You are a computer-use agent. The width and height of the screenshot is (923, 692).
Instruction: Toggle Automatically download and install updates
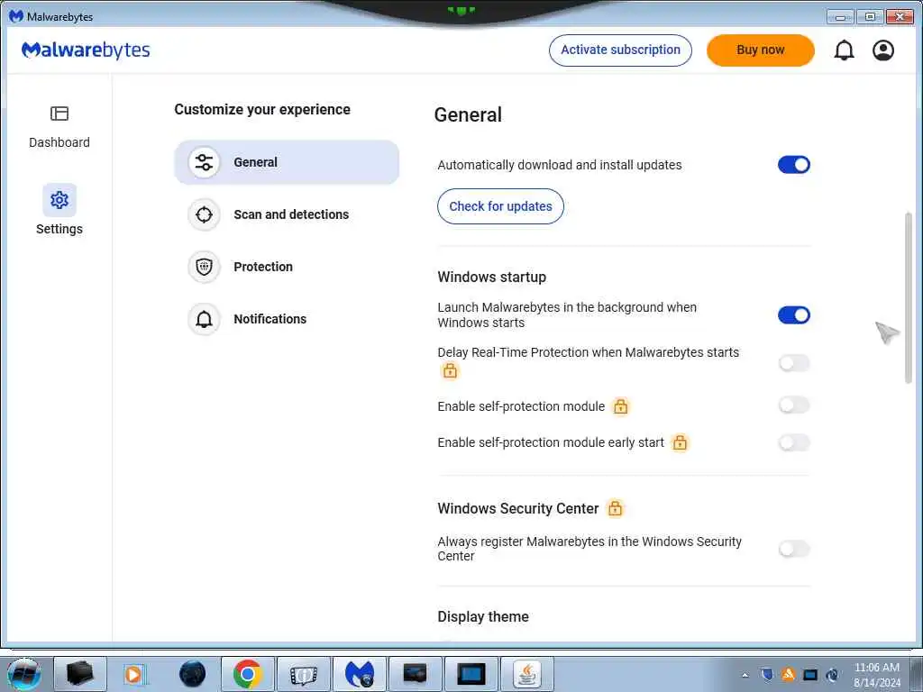coord(793,165)
